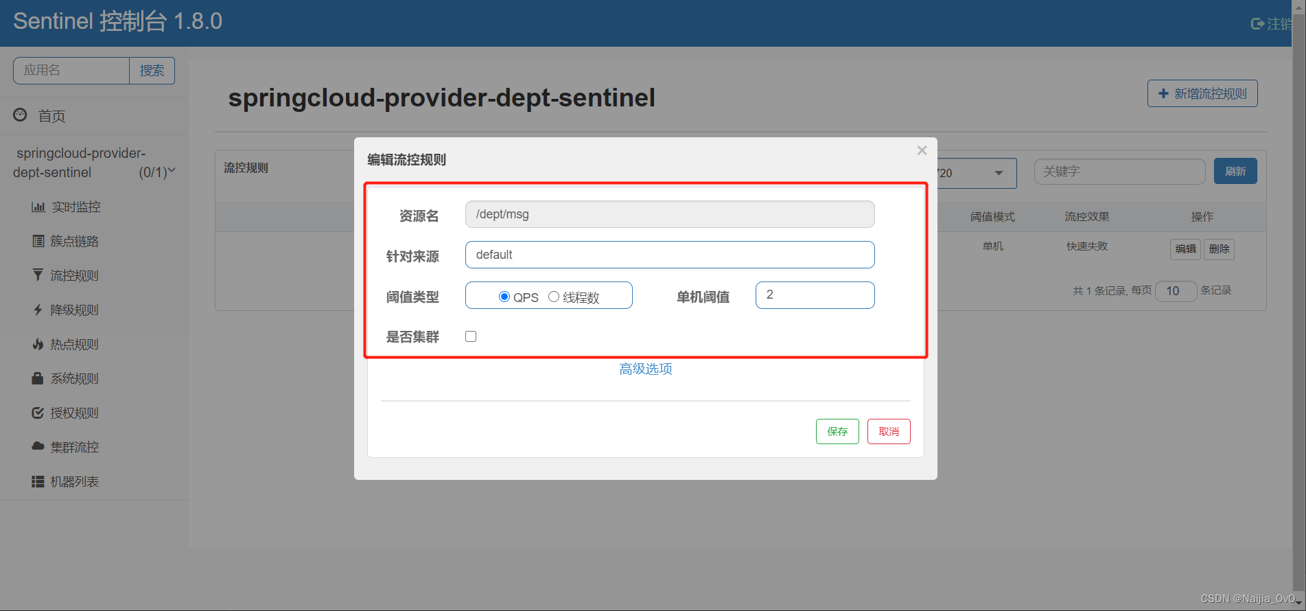Open the 授权规则 menu item
This screenshot has width=1306, height=611.
click(74, 413)
